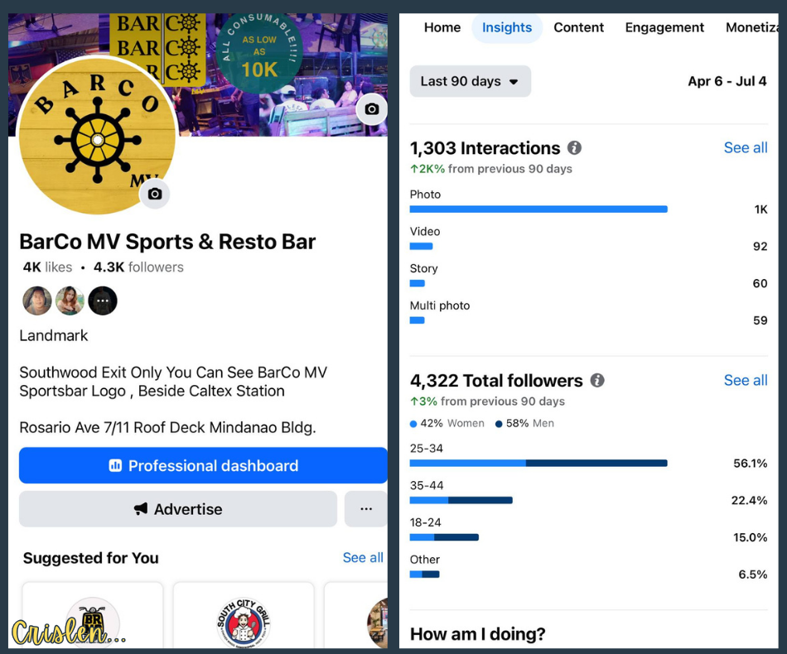Expand the Last 90 days dropdown
Viewport: 787px width, 654px height.
(x=471, y=81)
